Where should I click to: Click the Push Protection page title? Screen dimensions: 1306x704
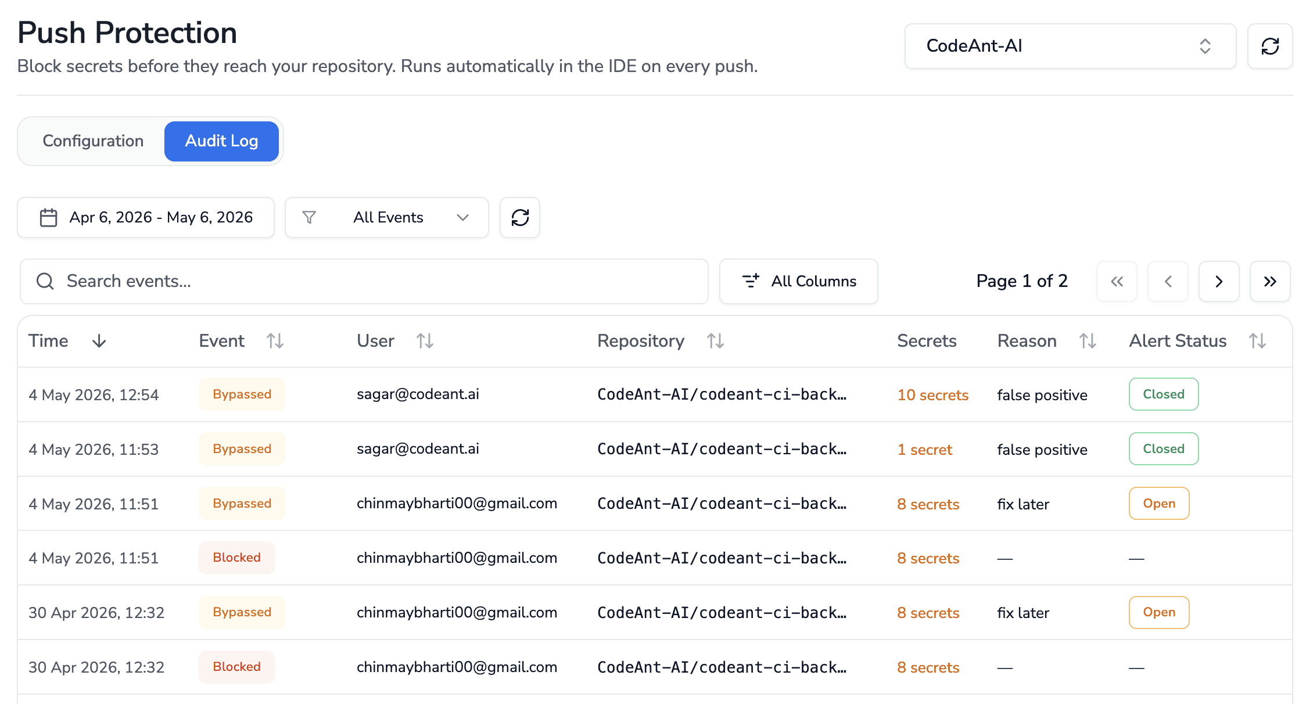coord(127,33)
